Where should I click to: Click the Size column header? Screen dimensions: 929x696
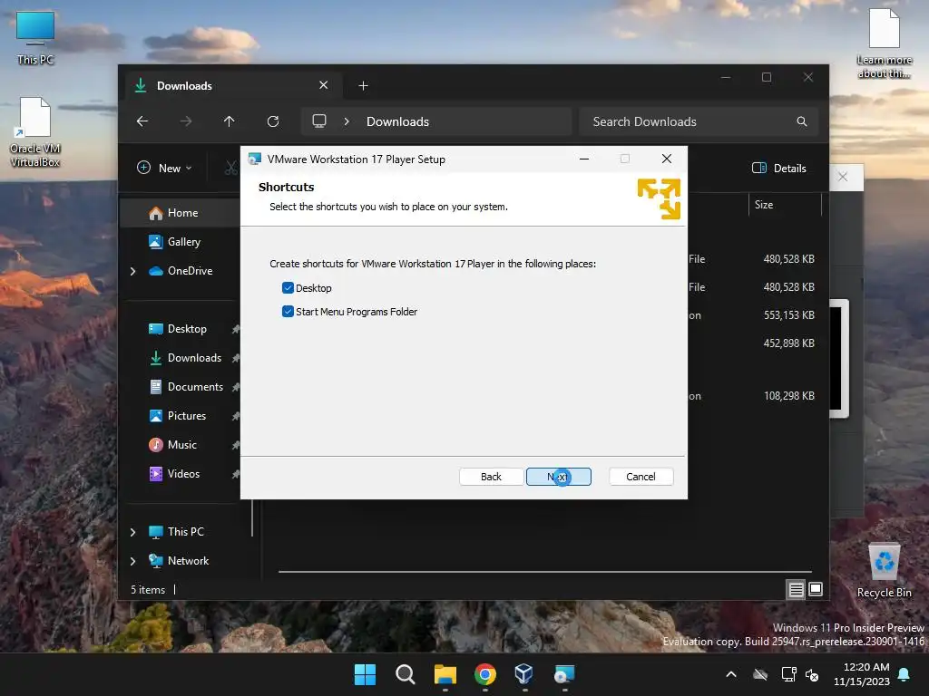point(785,205)
